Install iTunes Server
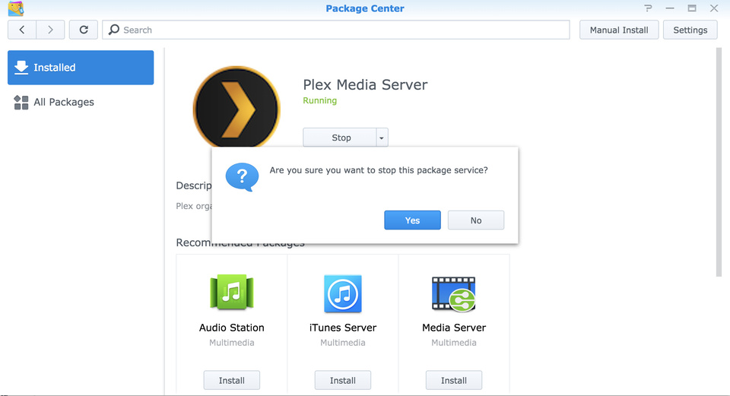730x396 pixels. coord(343,380)
